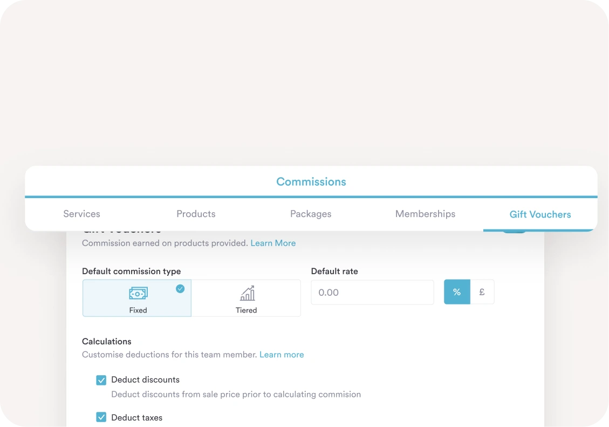The image size is (609, 427).
Task: Click the Commissions header title
Action: [311, 182]
